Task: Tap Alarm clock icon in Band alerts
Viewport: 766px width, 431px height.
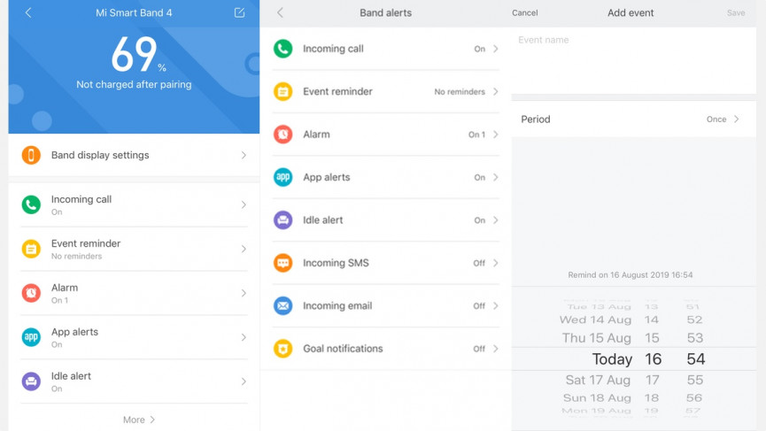Action: pyautogui.click(x=282, y=135)
